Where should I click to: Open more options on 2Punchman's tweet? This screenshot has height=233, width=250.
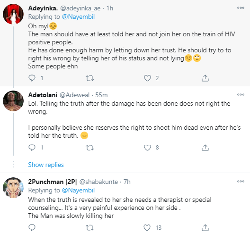point(241,181)
